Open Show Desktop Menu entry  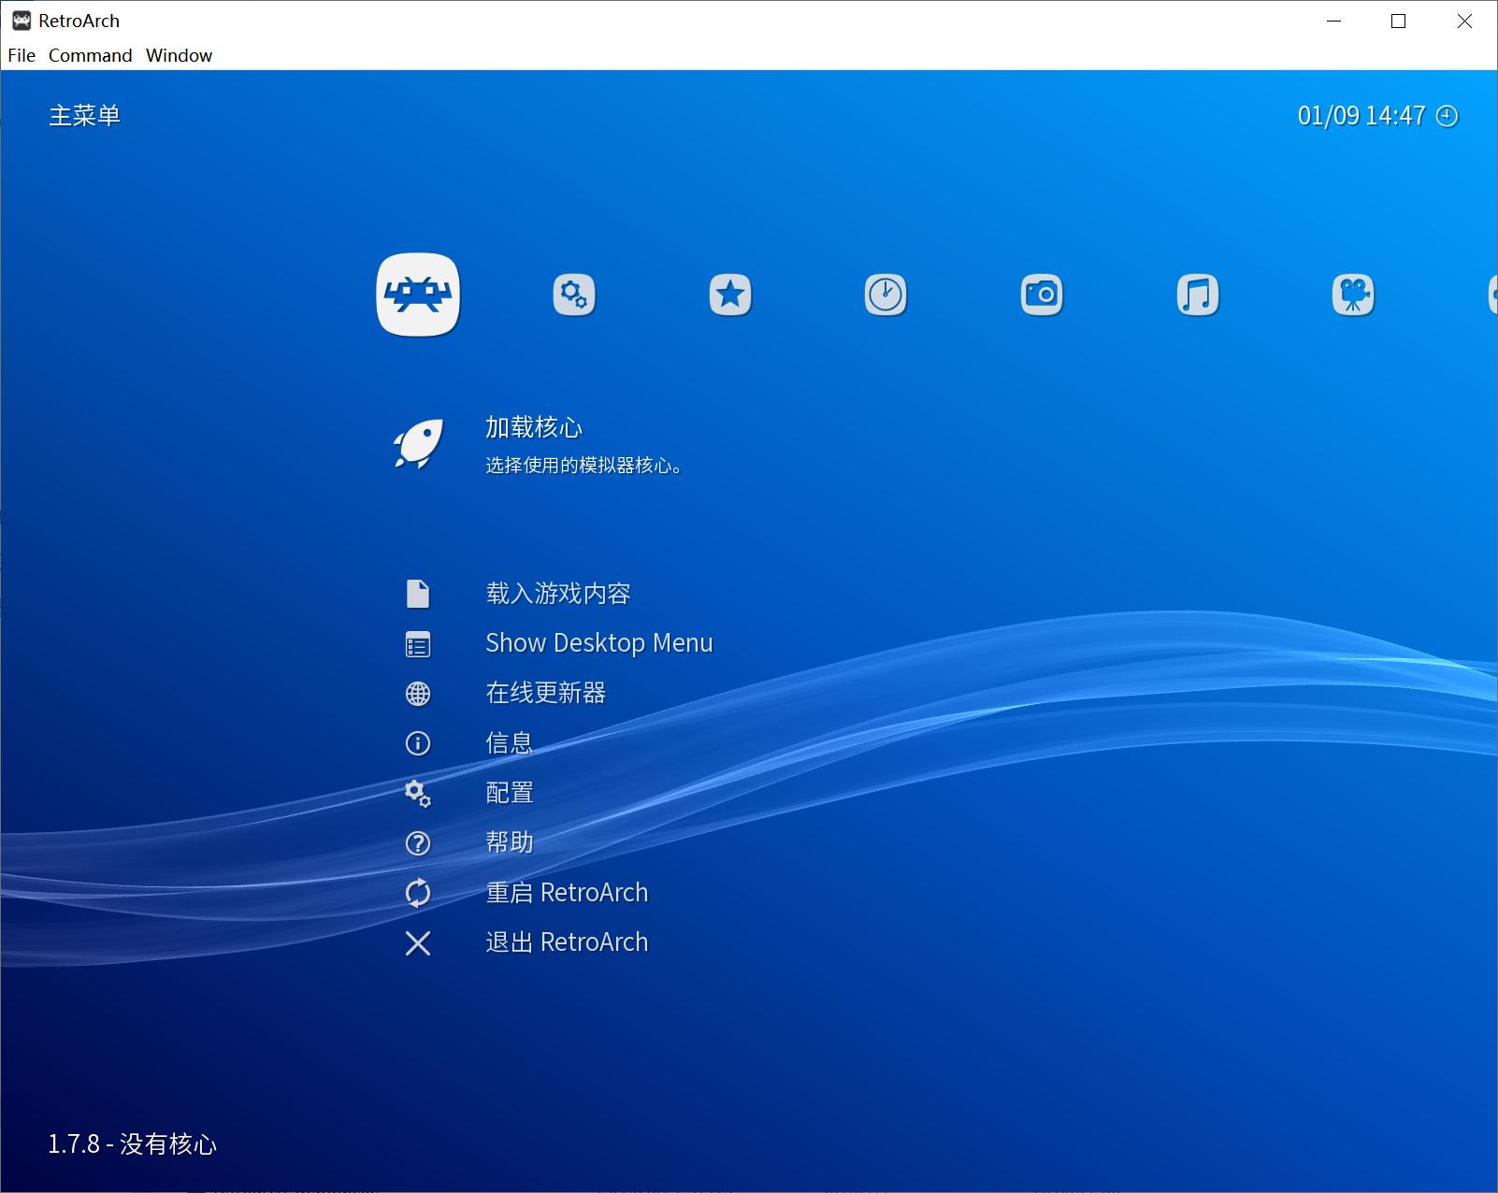pos(598,642)
